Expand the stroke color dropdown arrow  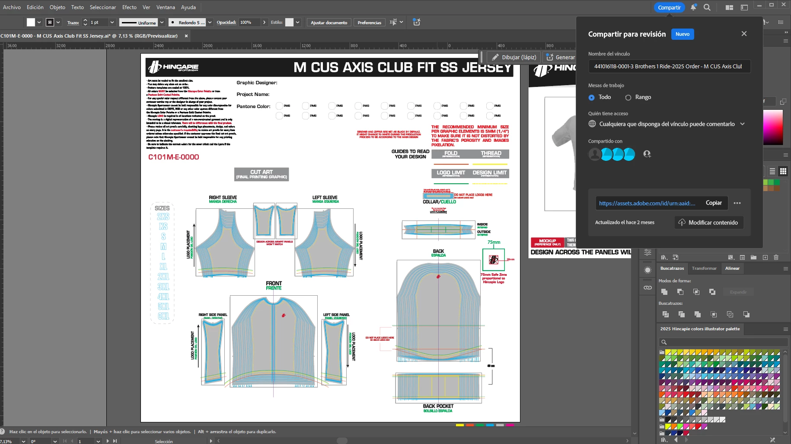pos(58,22)
